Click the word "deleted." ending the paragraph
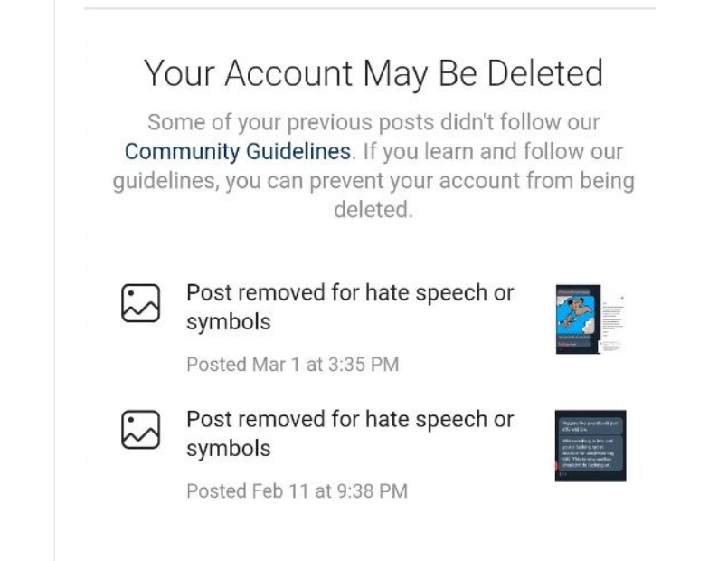Image resolution: width=718 pixels, height=561 pixels. coord(373,210)
